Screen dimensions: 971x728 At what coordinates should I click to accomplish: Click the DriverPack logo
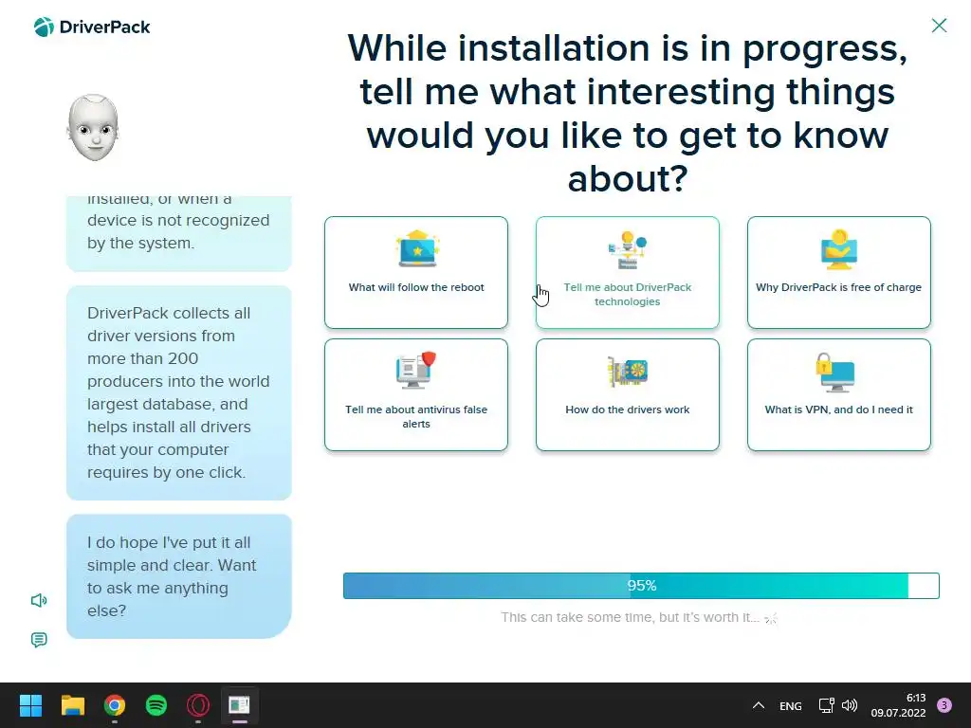pyautogui.click(x=92, y=27)
